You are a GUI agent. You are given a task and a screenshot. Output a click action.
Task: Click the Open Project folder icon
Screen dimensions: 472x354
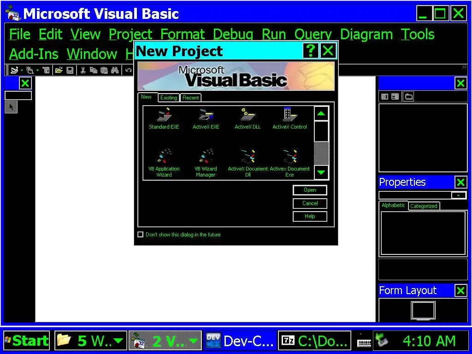[59, 71]
